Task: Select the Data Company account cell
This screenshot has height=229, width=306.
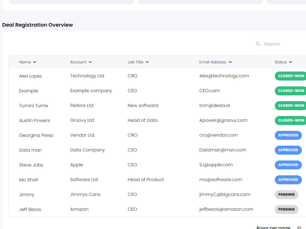Action: click(88, 150)
